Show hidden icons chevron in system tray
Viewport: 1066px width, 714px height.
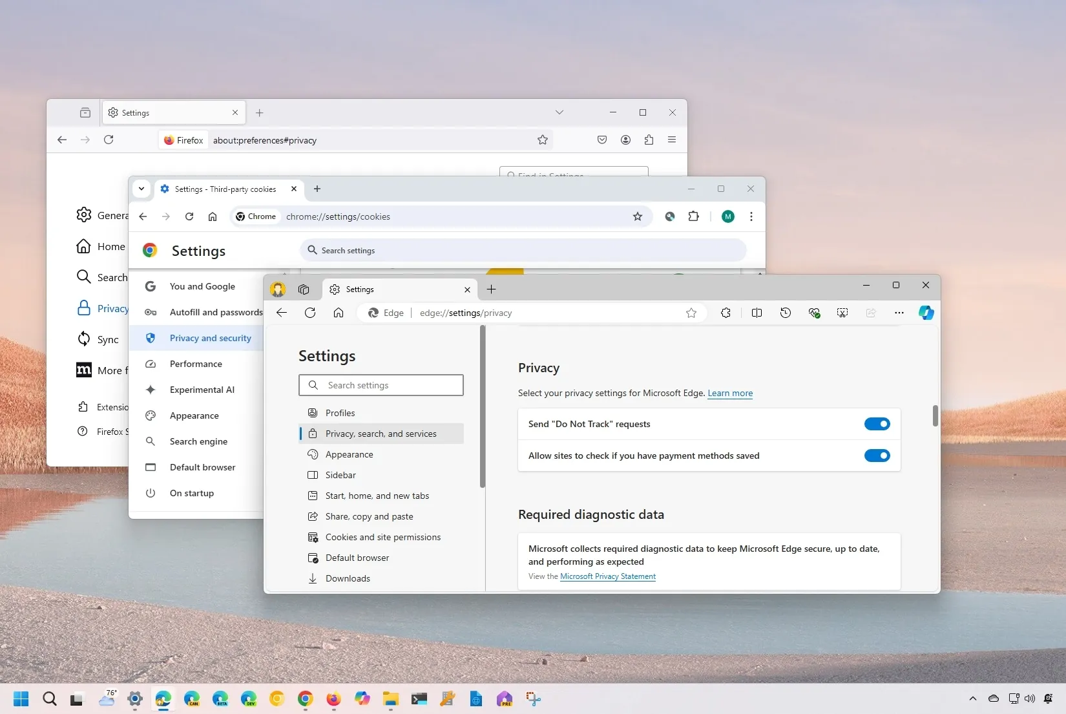(x=972, y=698)
